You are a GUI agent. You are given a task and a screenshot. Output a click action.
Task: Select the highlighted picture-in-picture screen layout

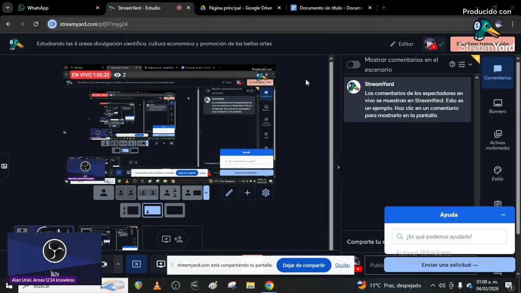[152, 210]
